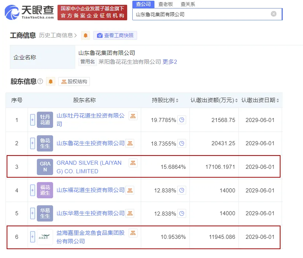Click the clear button in search box
The height and width of the screenshot is (258, 303).
pos(274,14)
